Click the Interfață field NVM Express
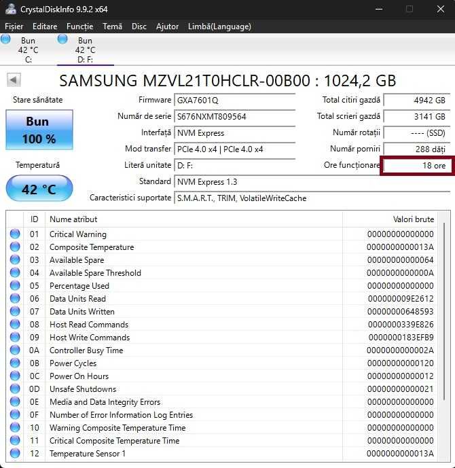 (234, 133)
